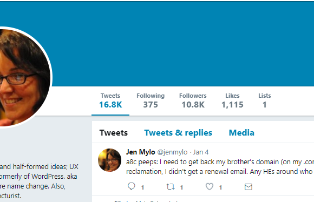
Task: Open the Lists 1 stat
Action: [x=265, y=101]
